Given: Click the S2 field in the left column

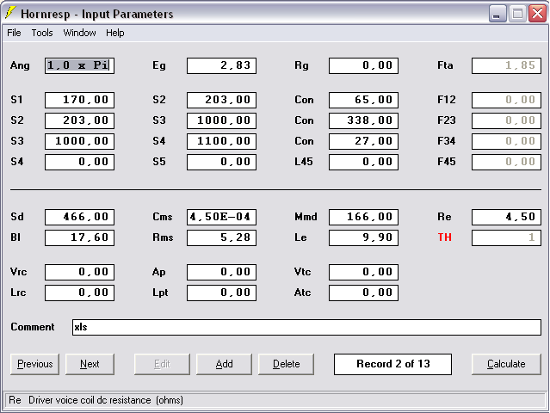Looking at the screenshot, I should (x=80, y=120).
